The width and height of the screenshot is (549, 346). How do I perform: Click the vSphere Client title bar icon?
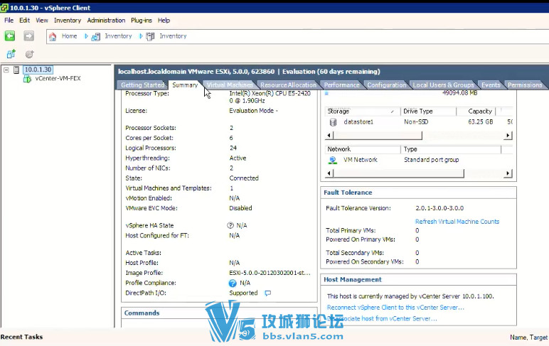pos(4,7)
